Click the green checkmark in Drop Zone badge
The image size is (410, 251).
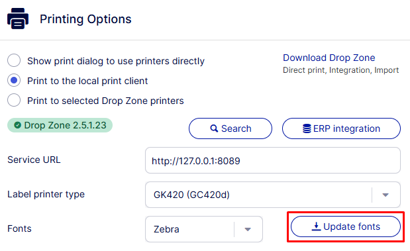pos(17,125)
